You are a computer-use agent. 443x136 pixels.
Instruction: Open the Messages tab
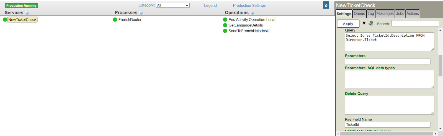pyautogui.click(x=385, y=14)
